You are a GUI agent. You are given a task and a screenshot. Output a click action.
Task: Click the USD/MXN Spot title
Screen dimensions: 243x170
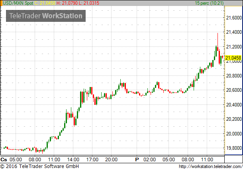click(x=18, y=3)
